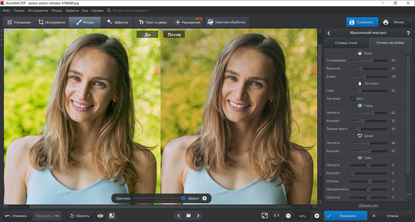Open the Расширения tab
The height and width of the screenshot is (222, 415).
pos(188,22)
